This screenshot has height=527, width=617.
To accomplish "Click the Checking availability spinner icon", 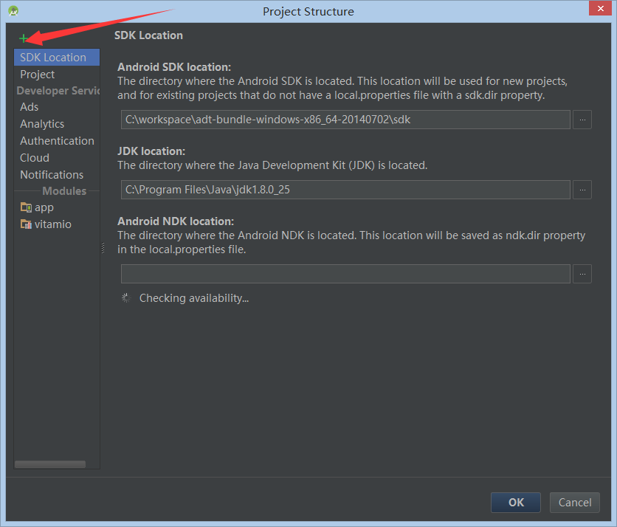I will (x=126, y=298).
